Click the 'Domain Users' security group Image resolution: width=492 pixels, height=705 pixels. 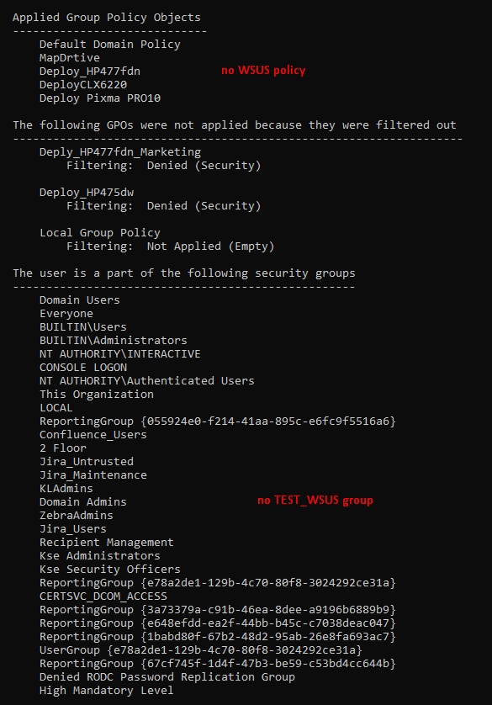point(80,299)
